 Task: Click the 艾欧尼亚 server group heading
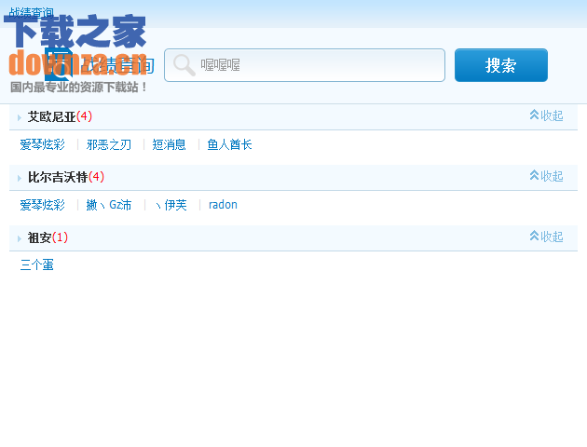[51, 116]
